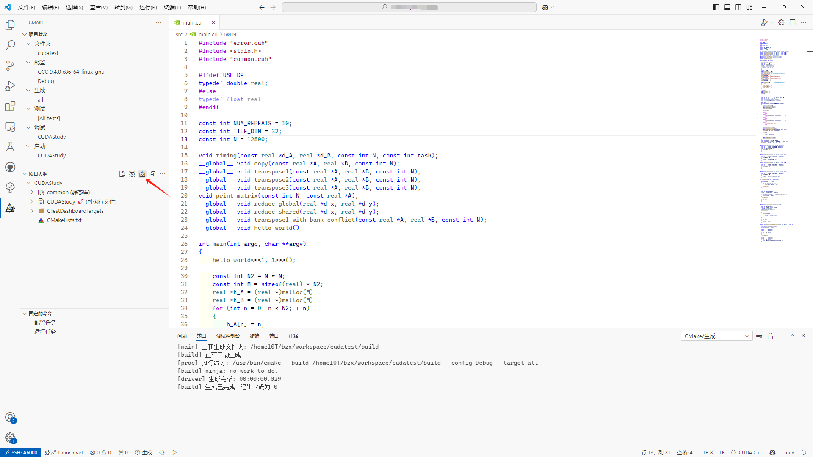Image resolution: width=813 pixels, height=457 pixels.
Task: Click the 生成 build button in status bar
Action: 144,452
